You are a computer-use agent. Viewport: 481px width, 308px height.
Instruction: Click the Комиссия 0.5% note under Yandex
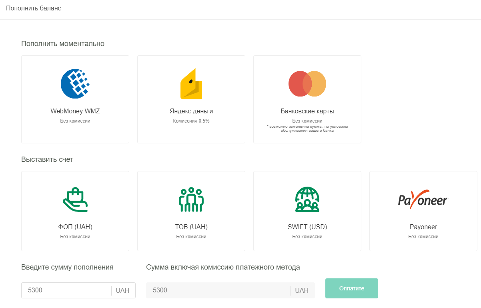tap(191, 121)
